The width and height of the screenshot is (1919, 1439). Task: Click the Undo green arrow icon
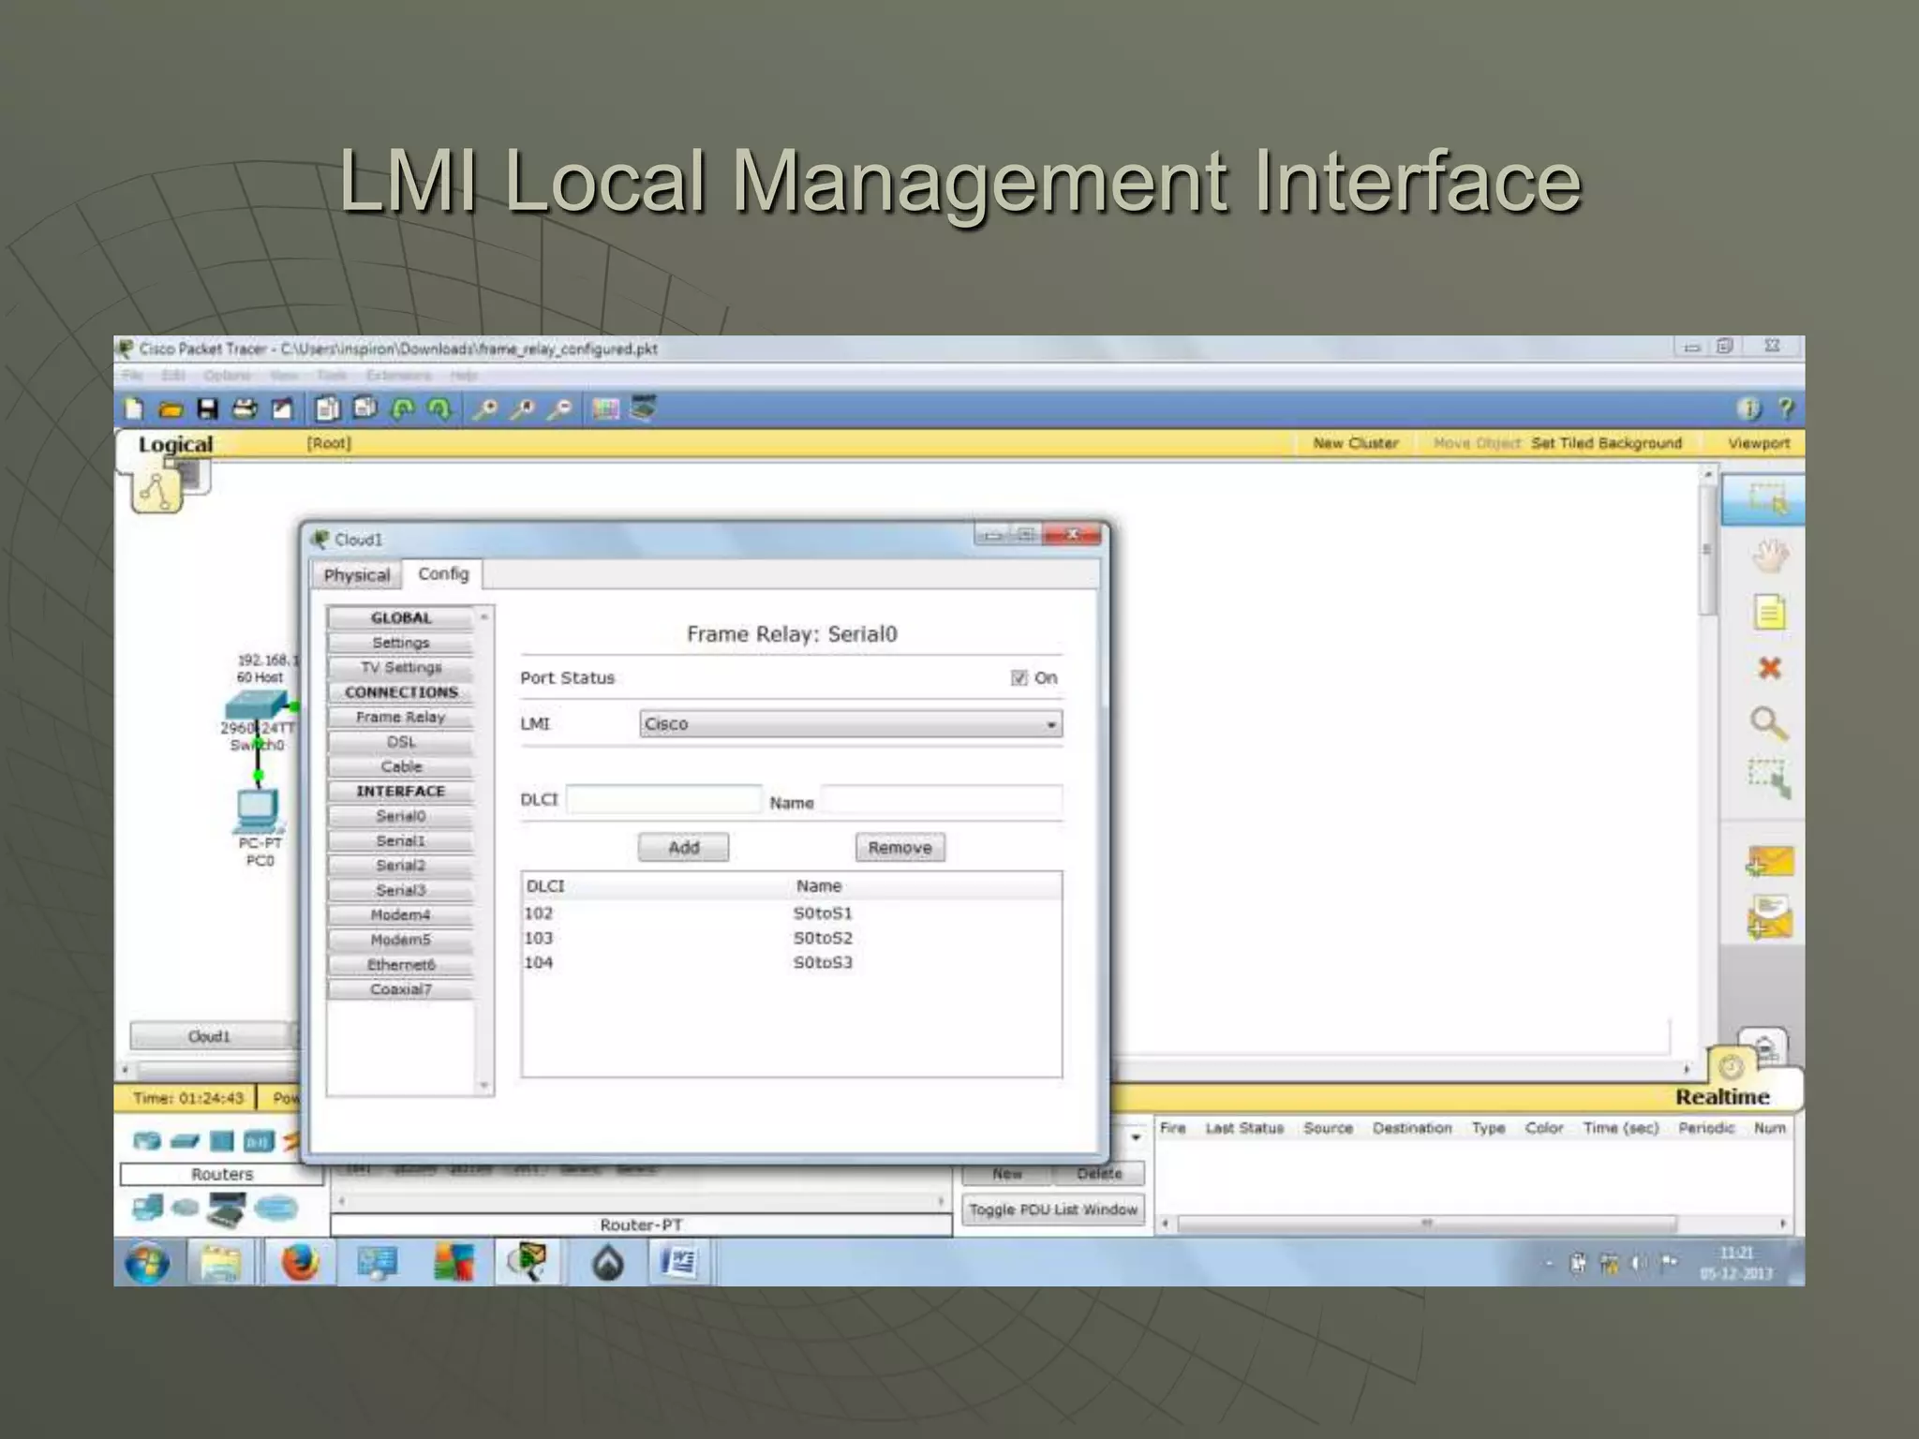[x=403, y=409]
